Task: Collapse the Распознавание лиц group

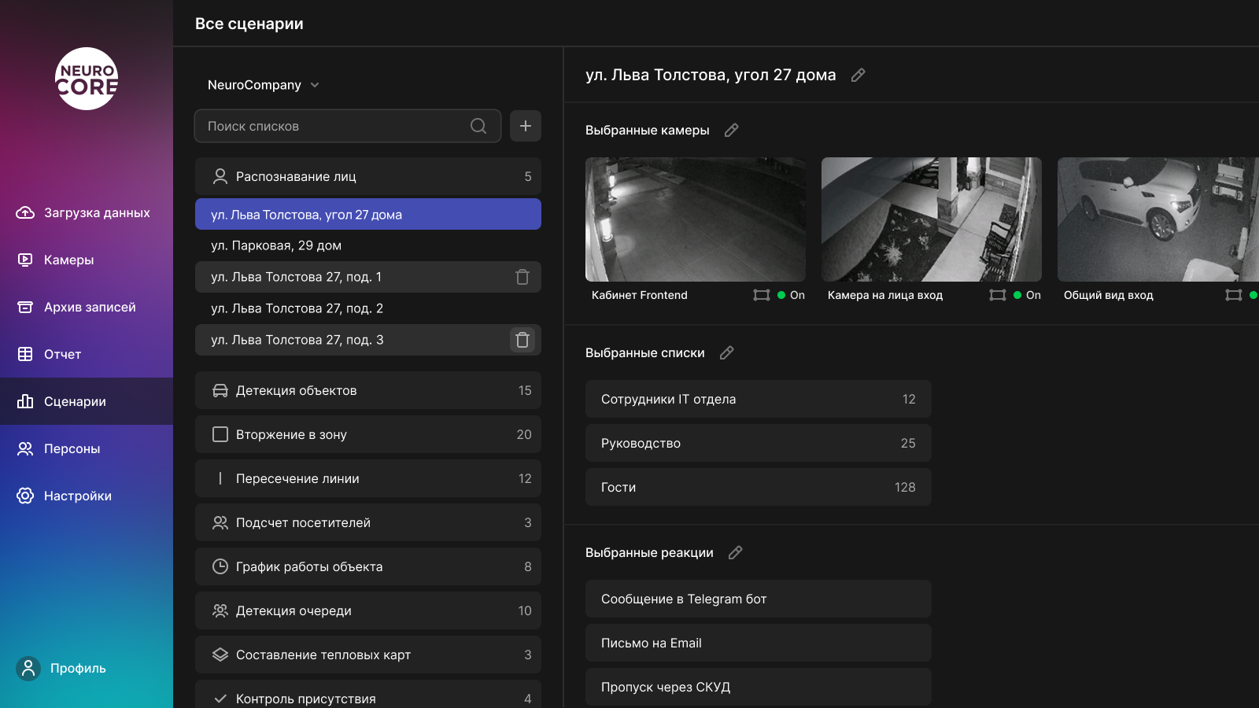Action: [367, 176]
